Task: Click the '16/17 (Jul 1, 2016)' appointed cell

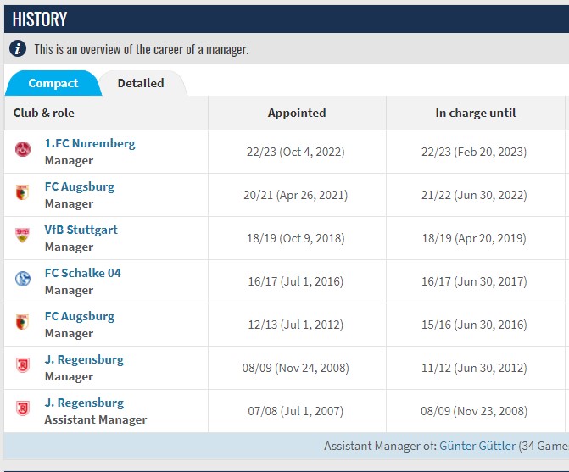Action: point(296,281)
